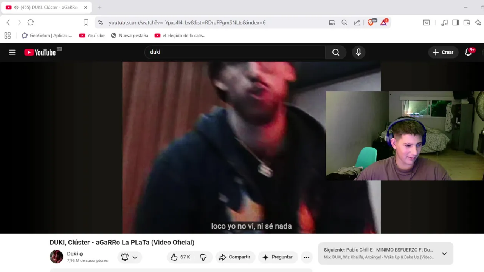
Task: Go back with the browser back arrow
Action: tap(8, 23)
